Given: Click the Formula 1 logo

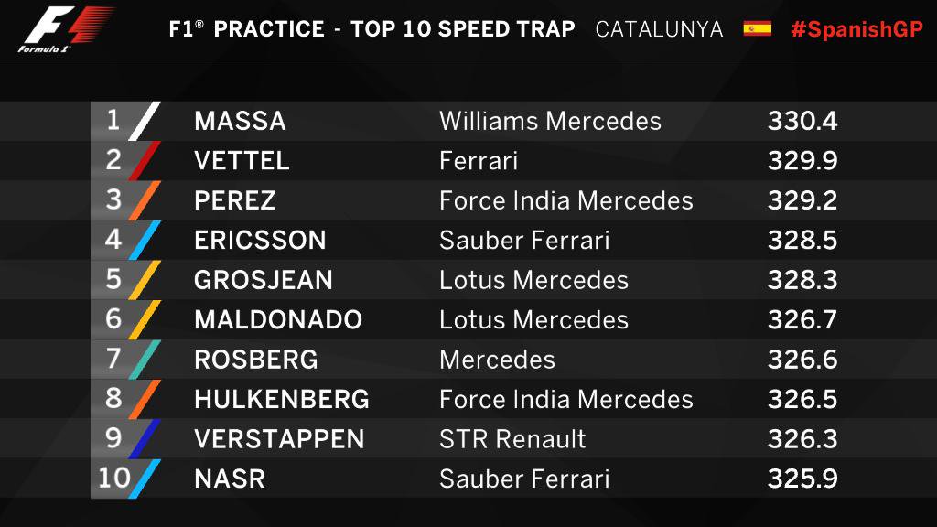Looking at the screenshot, I should (67, 29).
